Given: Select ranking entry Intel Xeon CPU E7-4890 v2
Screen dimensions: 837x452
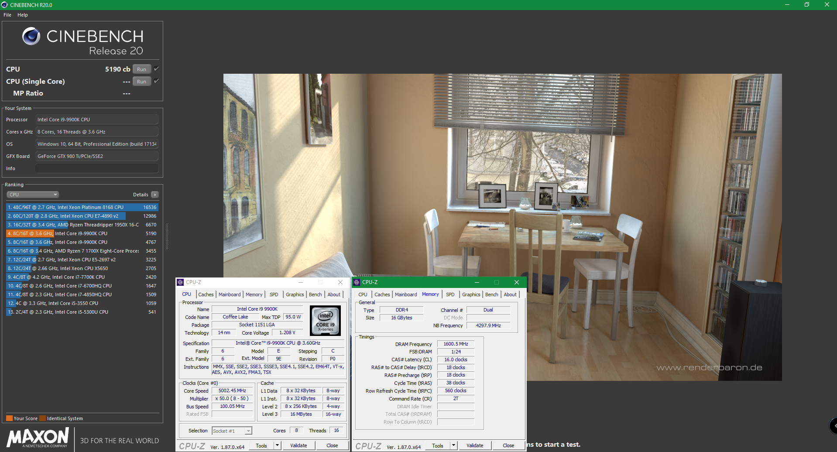Looking at the screenshot, I should tap(82, 216).
